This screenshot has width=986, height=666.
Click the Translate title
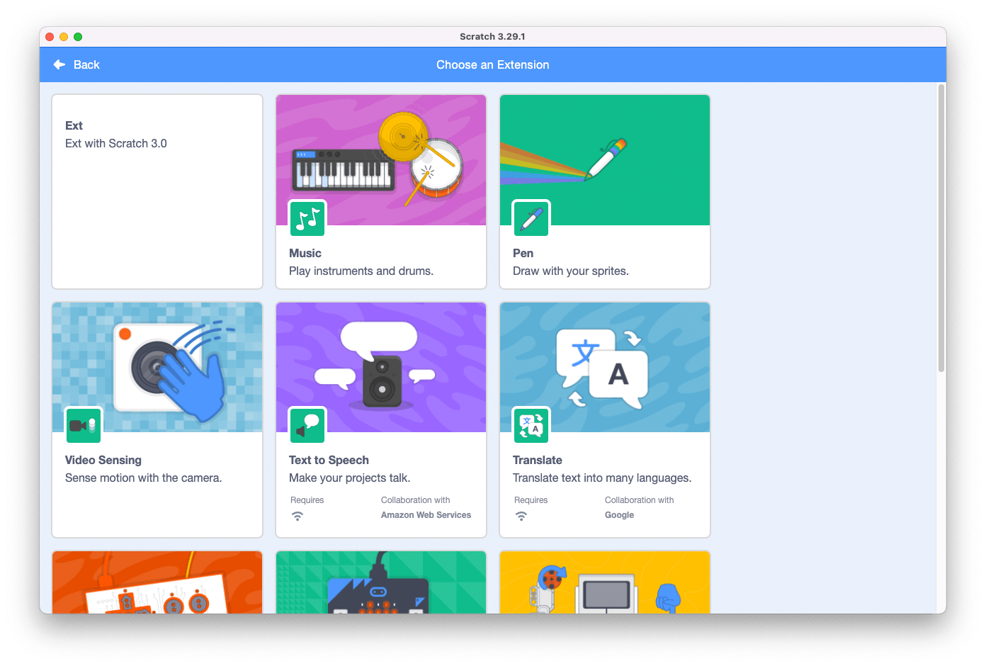[x=538, y=460]
